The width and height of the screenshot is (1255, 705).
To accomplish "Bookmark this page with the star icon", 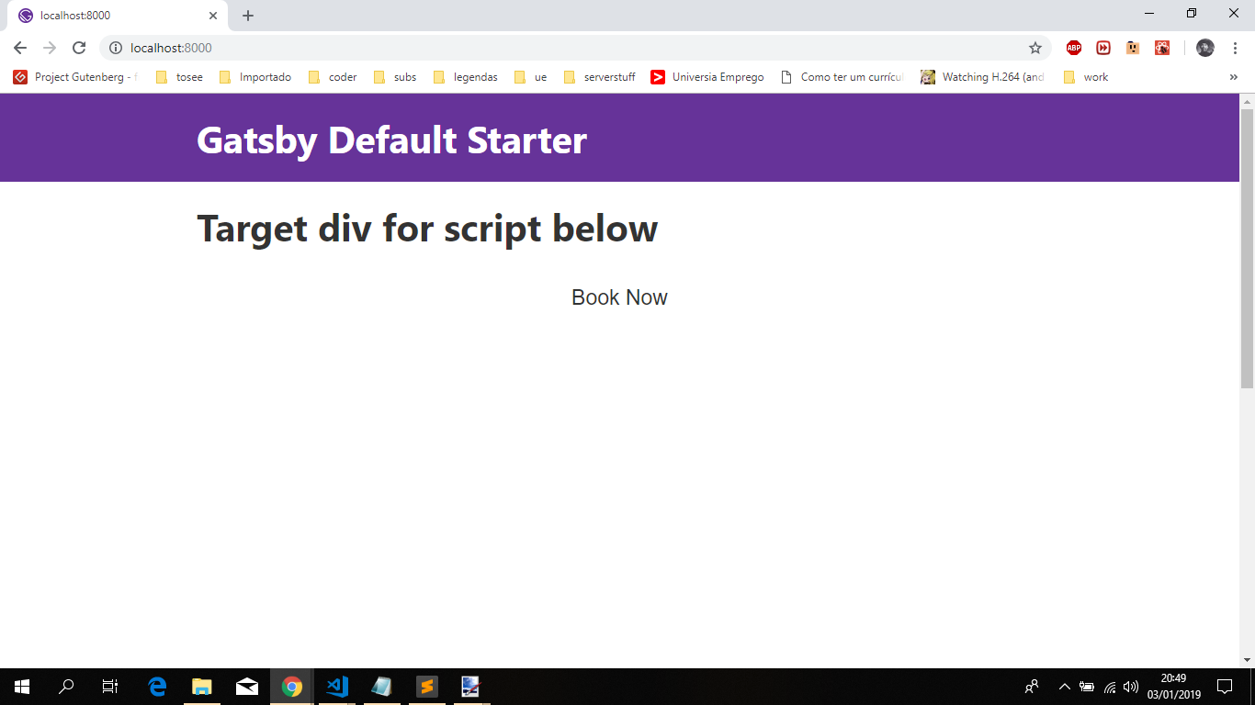I will click(x=1035, y=48).
